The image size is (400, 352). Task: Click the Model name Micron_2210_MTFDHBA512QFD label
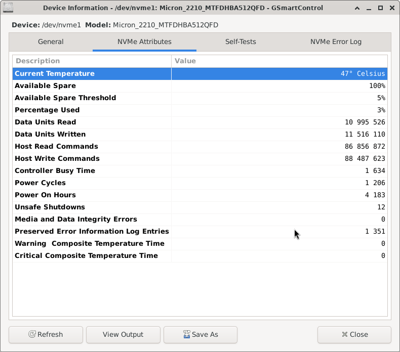pos(166,25)
